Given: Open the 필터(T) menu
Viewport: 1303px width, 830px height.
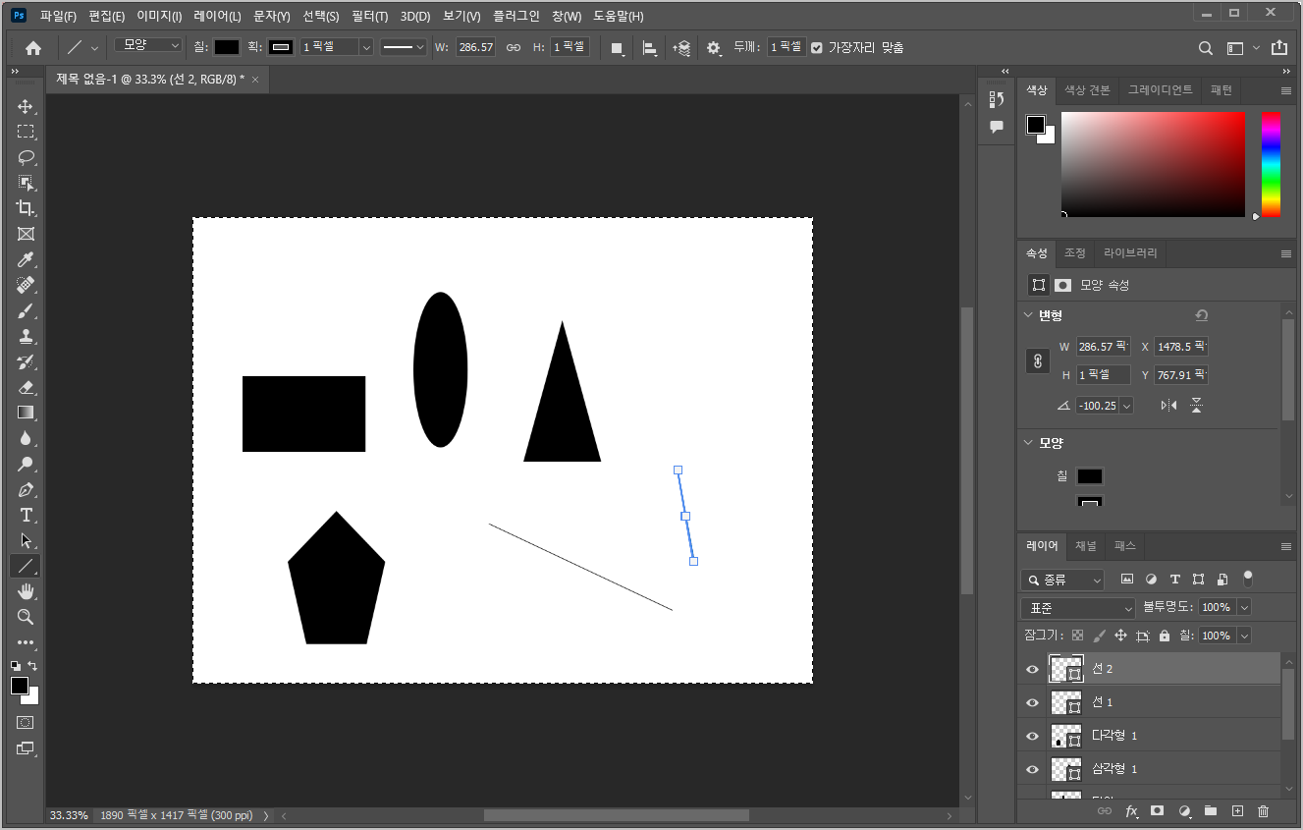Looking at the screenshot, I should 369,17.
